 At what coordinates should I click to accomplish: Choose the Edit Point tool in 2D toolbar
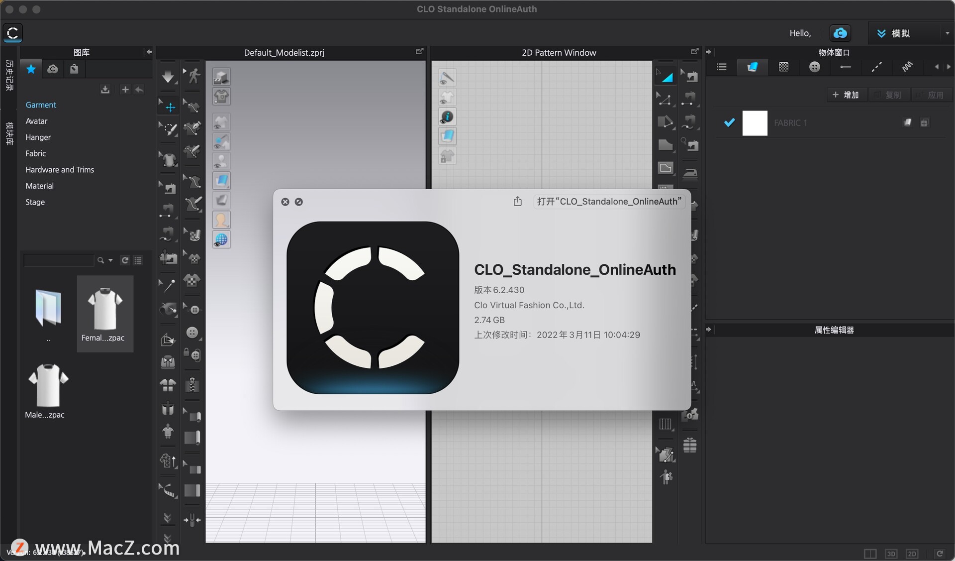(666, 99)
